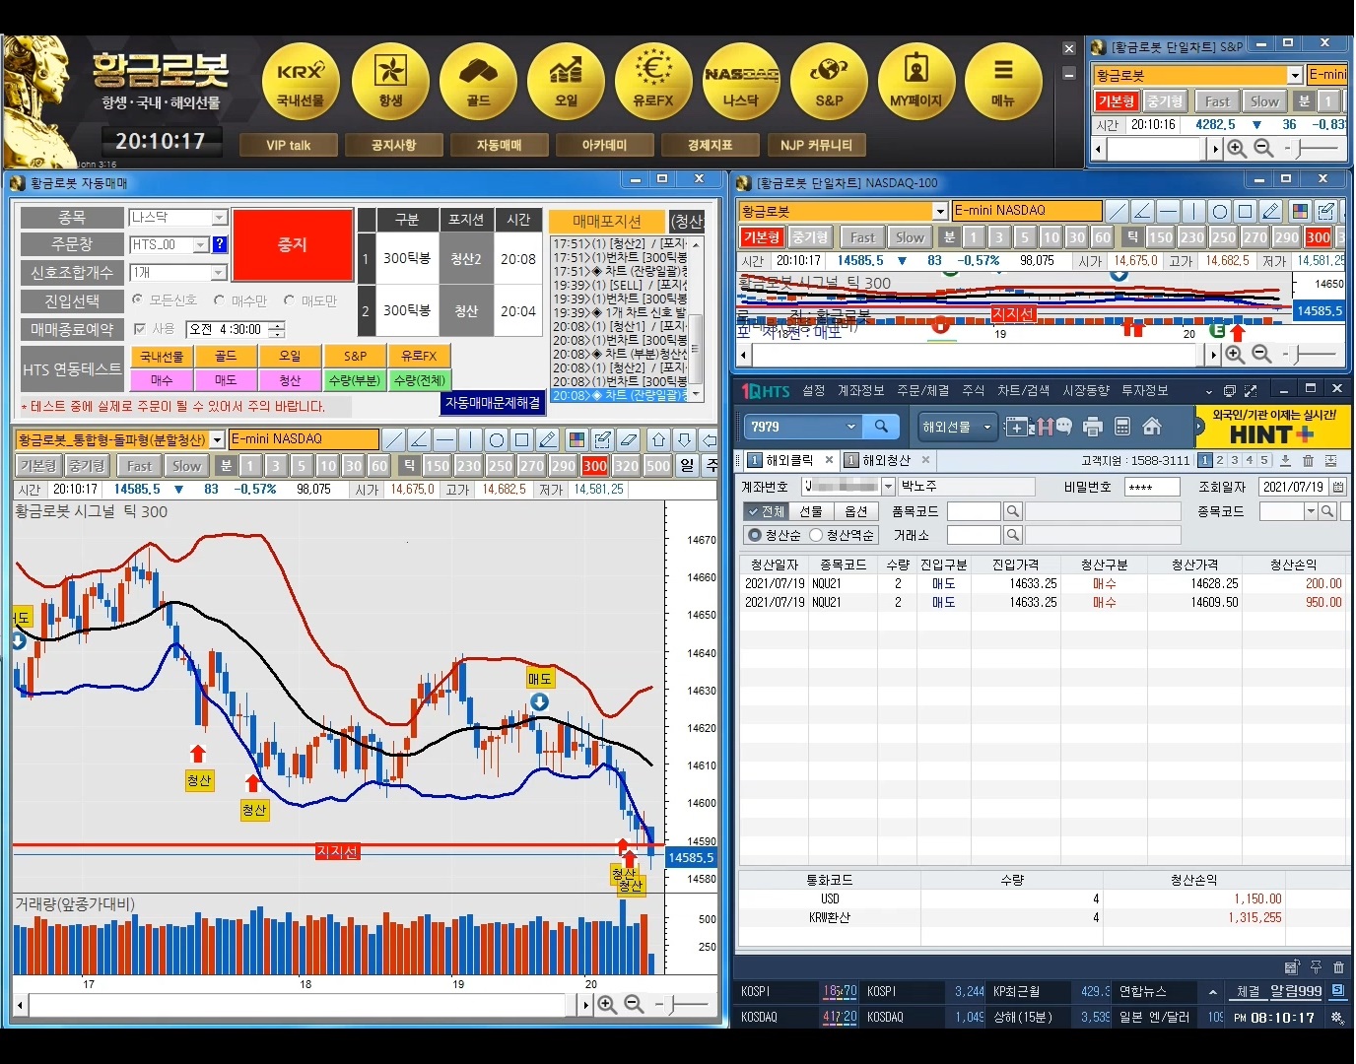Select the 매도만 radio option
Image resolution: width=1356 pixels, height=1064 pixels.
(x=289, y=299)
